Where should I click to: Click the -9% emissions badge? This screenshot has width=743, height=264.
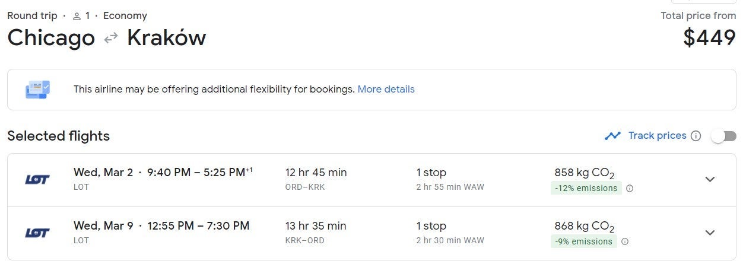[583, 241]
